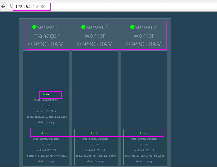Click state : running in server2 web card
217x167 pixels.
pyautogui.click(x=95, y=161)
